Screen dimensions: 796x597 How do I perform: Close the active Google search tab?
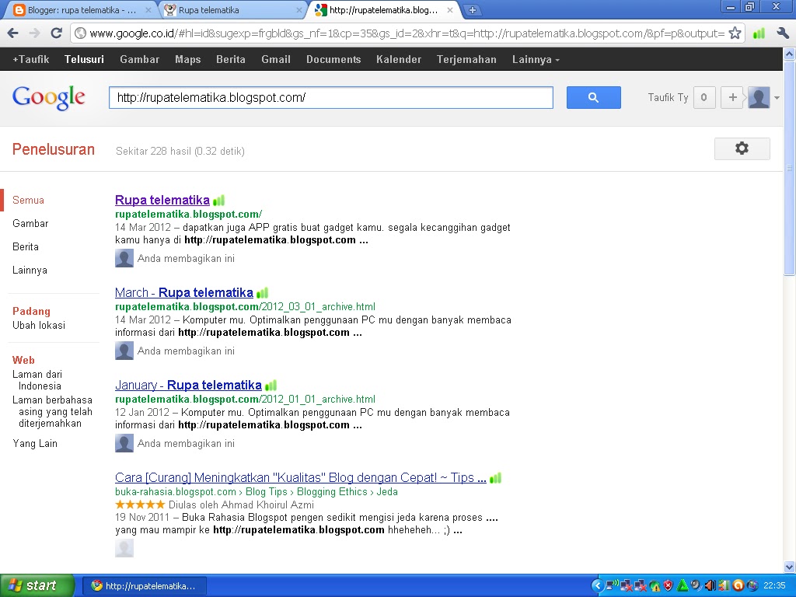(449, 9)
